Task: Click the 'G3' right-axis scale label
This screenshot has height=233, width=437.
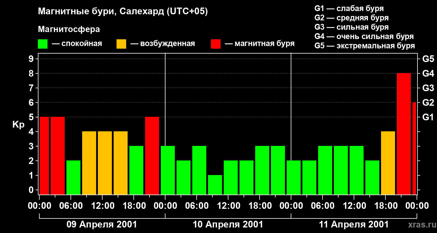Action: 428,88
